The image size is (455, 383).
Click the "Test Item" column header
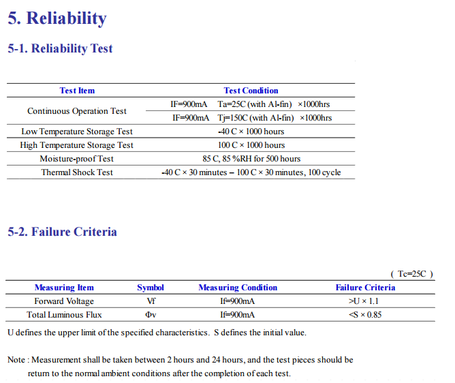pyautogui.click(x=77, y=91)
